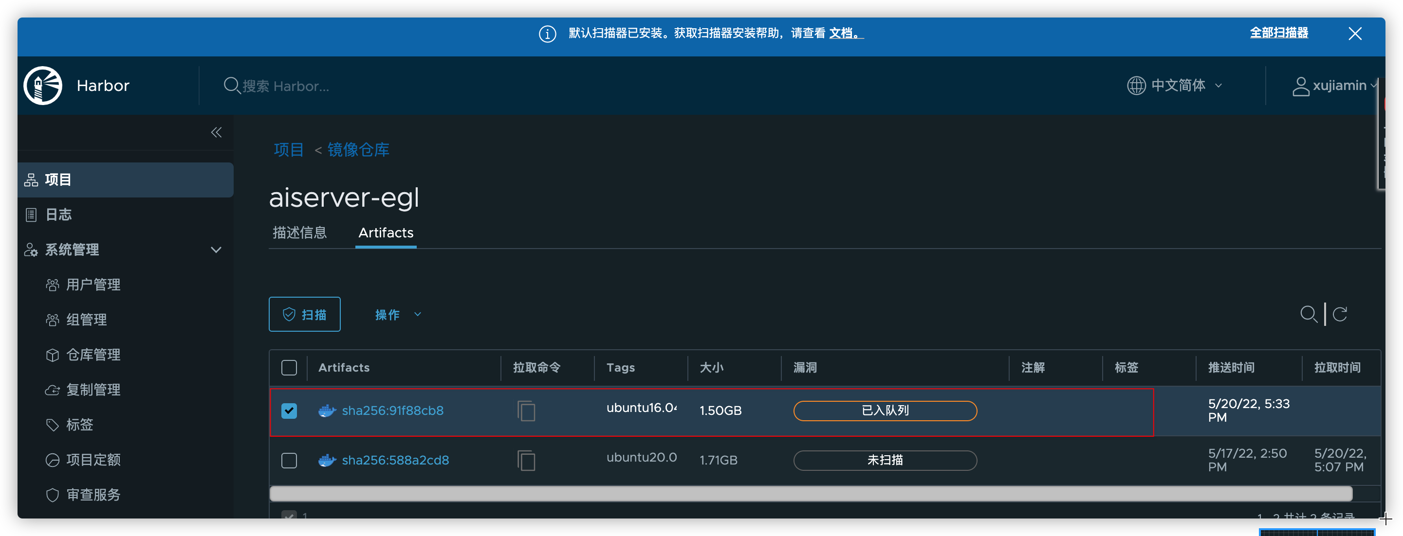This screenshot has height=536, width=1403.
Task: Click the 扫描 scan button
Action: point(304,315)
